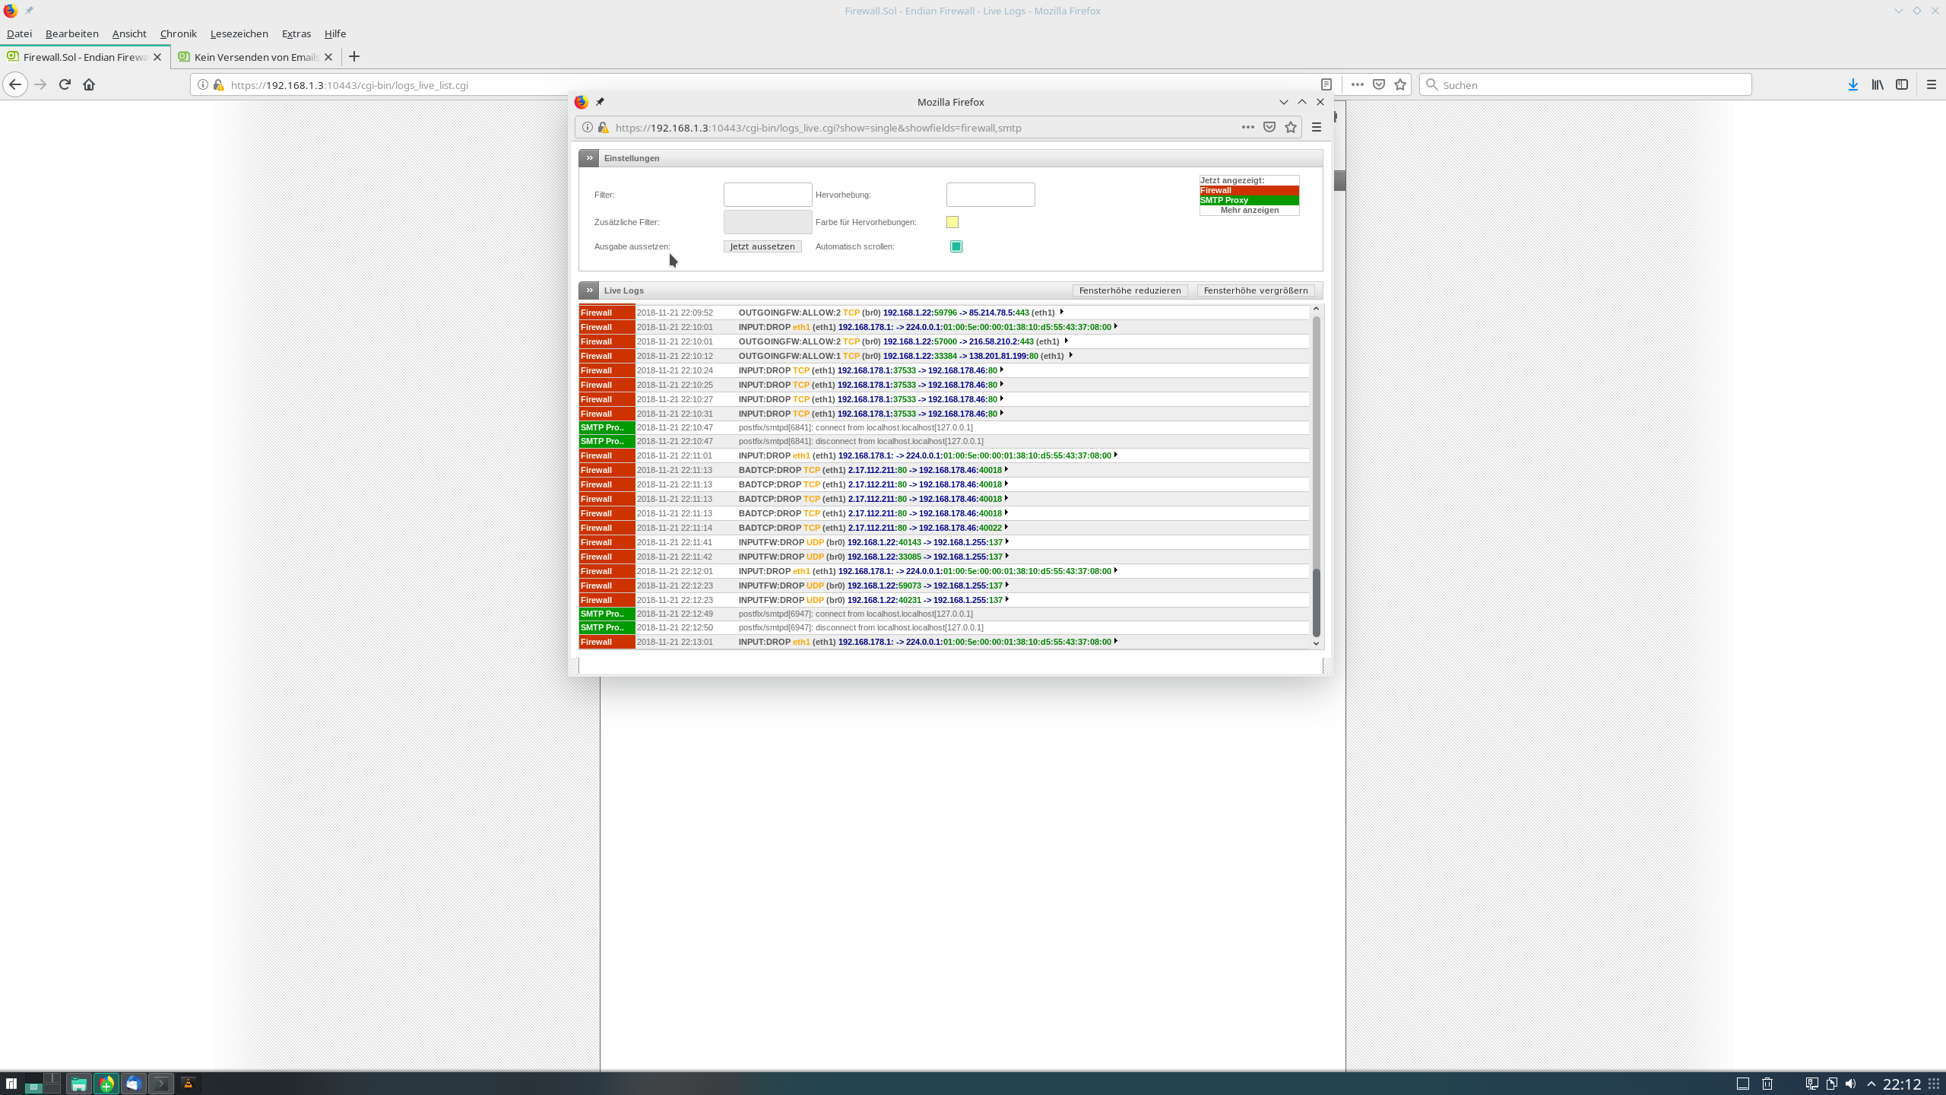The image size is (1946, 1095).
Task: Expand details arrow of 22:09:52 firewall entry
Action: click(1062, 312)
